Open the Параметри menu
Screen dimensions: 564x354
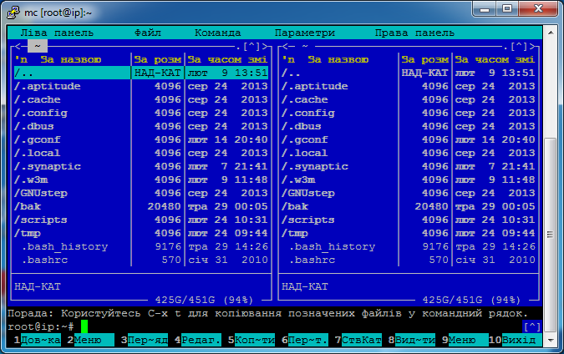[x=305, y=33]
